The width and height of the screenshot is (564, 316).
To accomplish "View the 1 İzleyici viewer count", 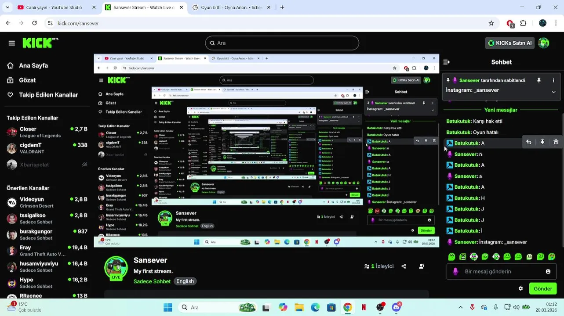I will click(x=379, y=266).
